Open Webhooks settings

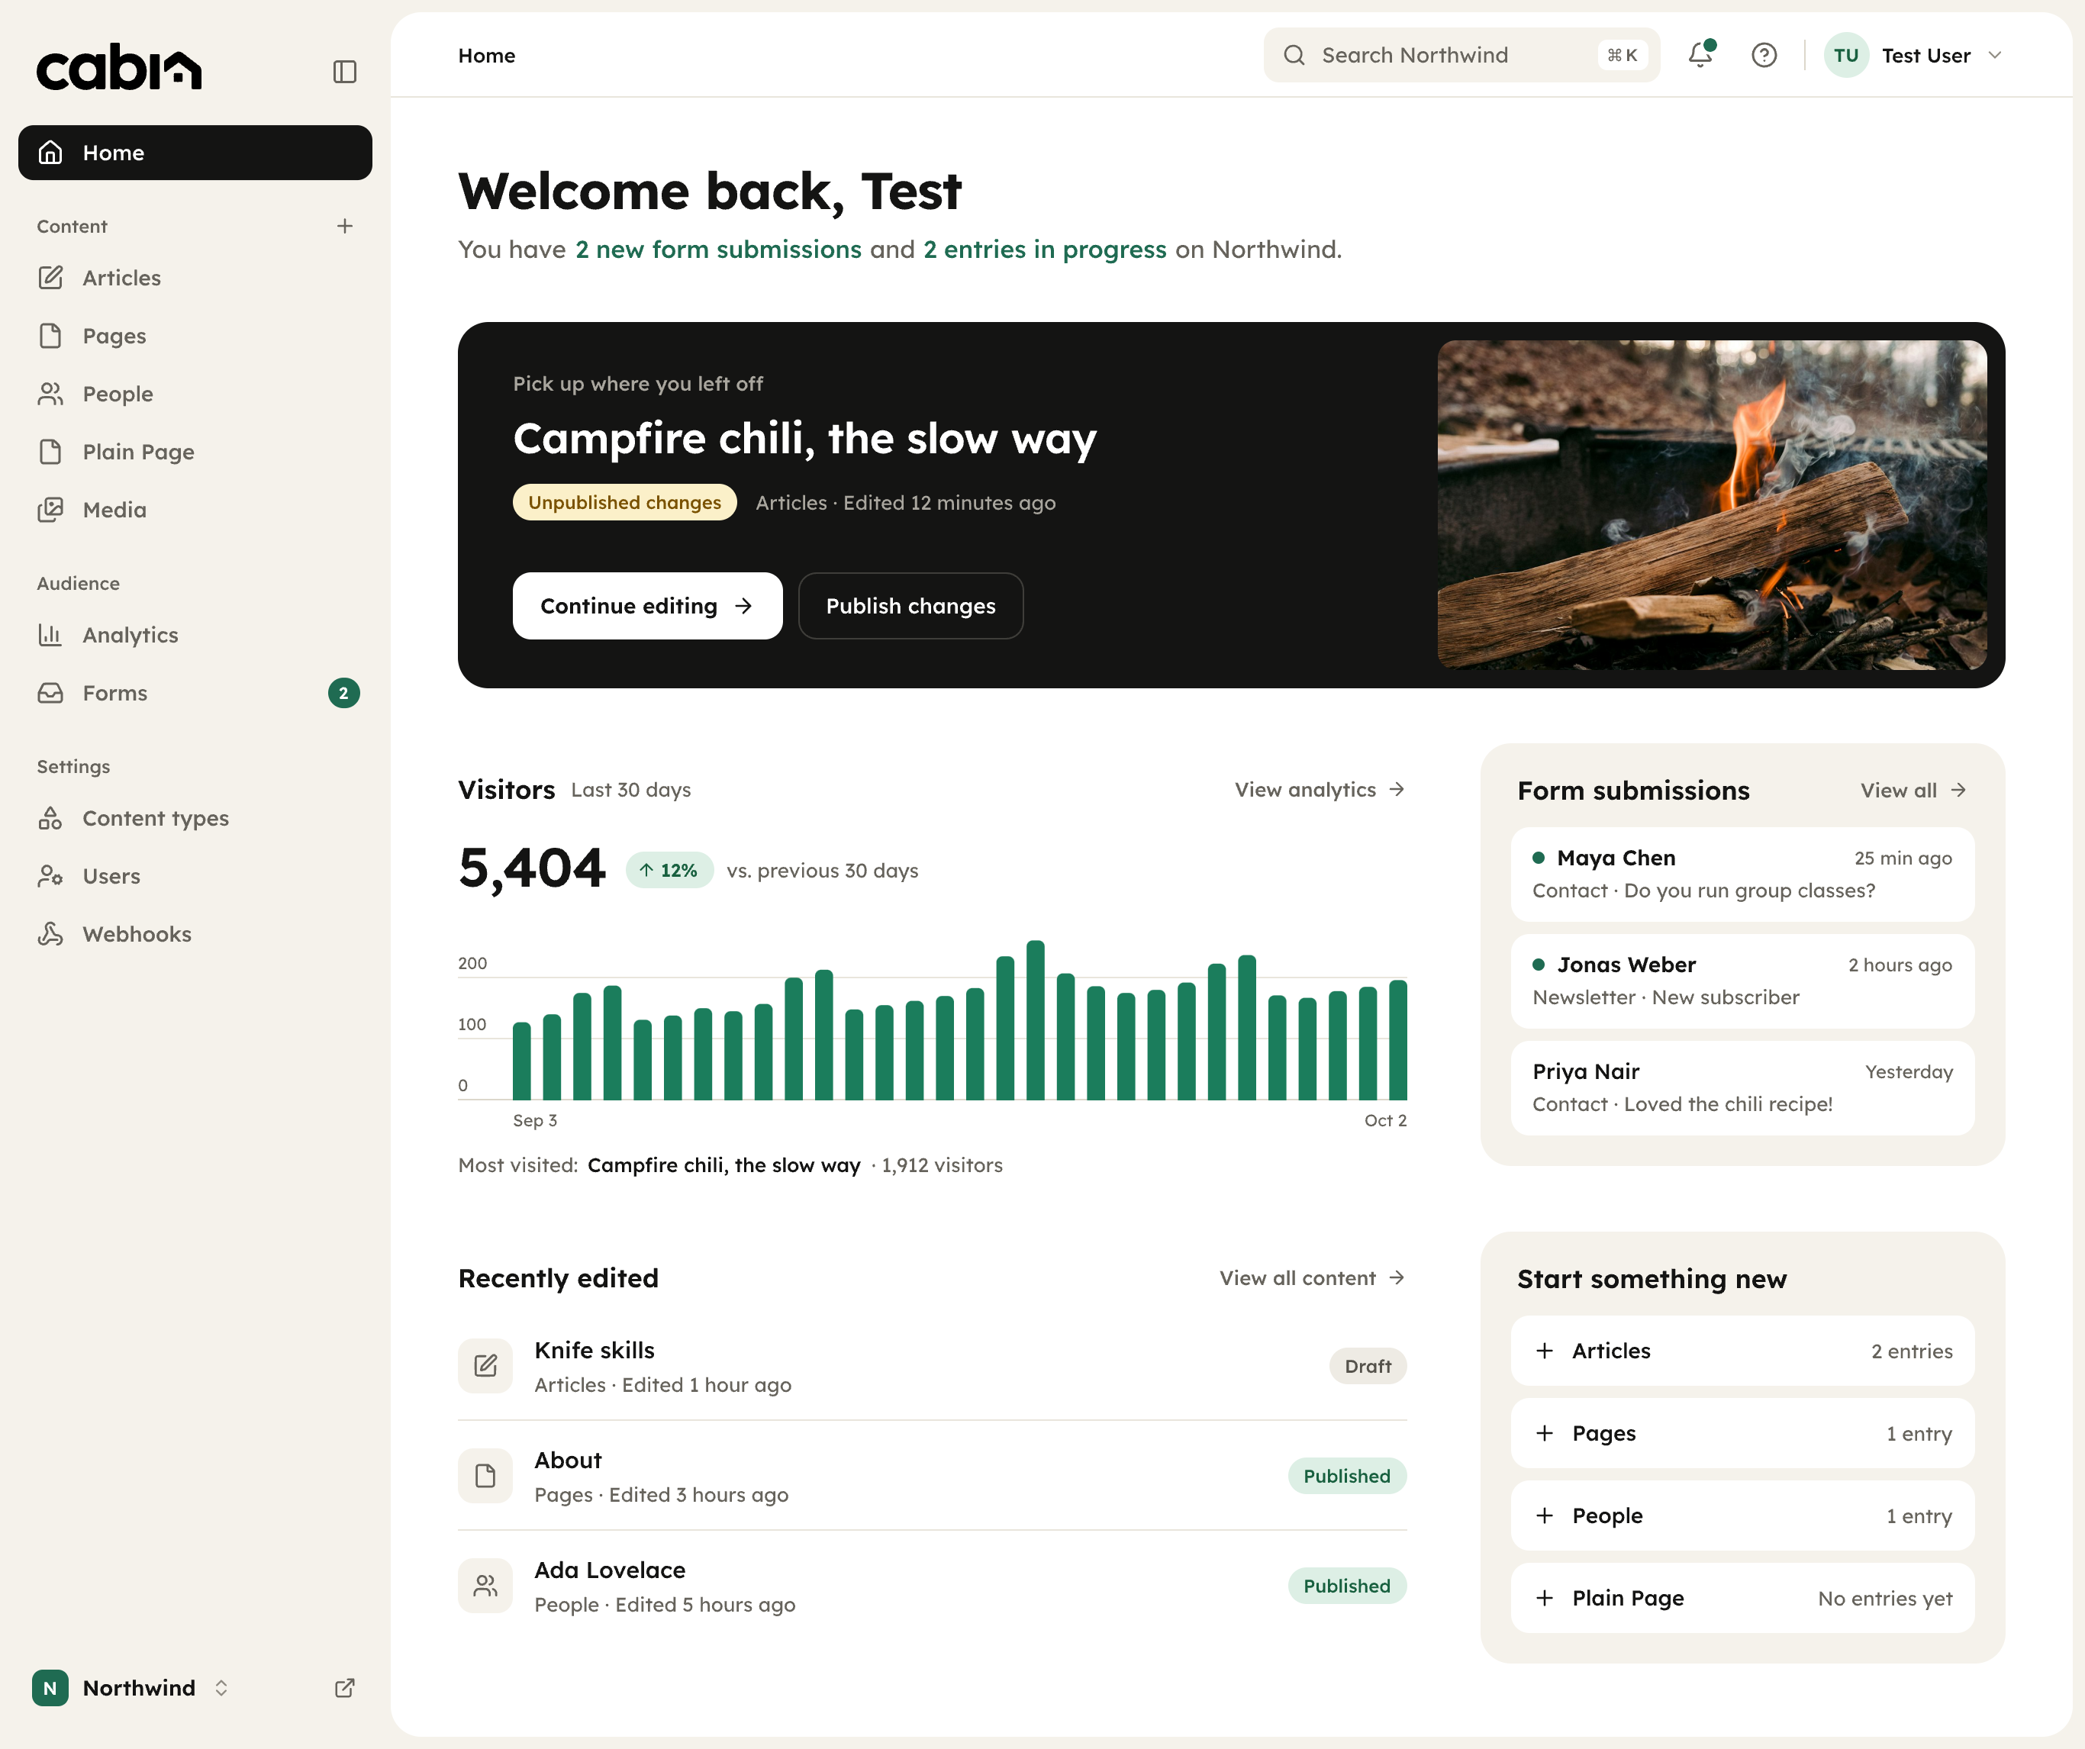[195, 934]
